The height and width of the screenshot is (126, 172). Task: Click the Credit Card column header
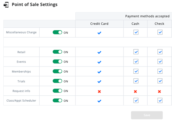[99, 24]
